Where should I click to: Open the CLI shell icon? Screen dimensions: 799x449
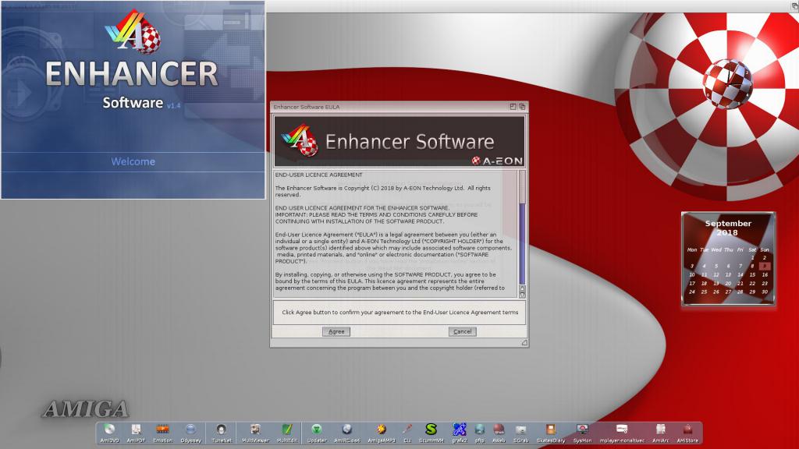point(407,432)
